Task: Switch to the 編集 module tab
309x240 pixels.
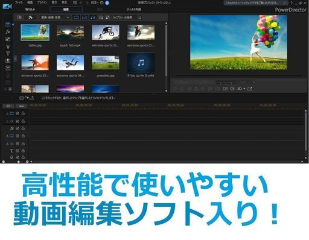Action: click(x=66, y=9)
